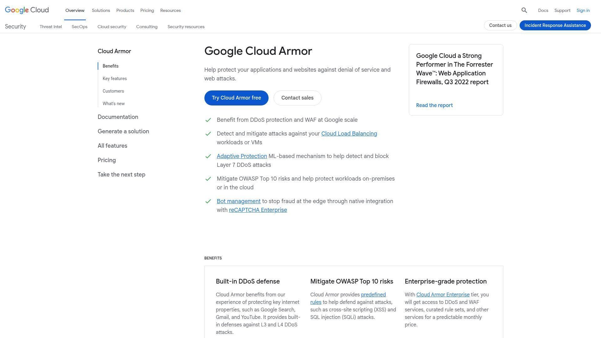Open the Solutions menu
Viewport: 601px width, 338px height.
coord(101,10)
